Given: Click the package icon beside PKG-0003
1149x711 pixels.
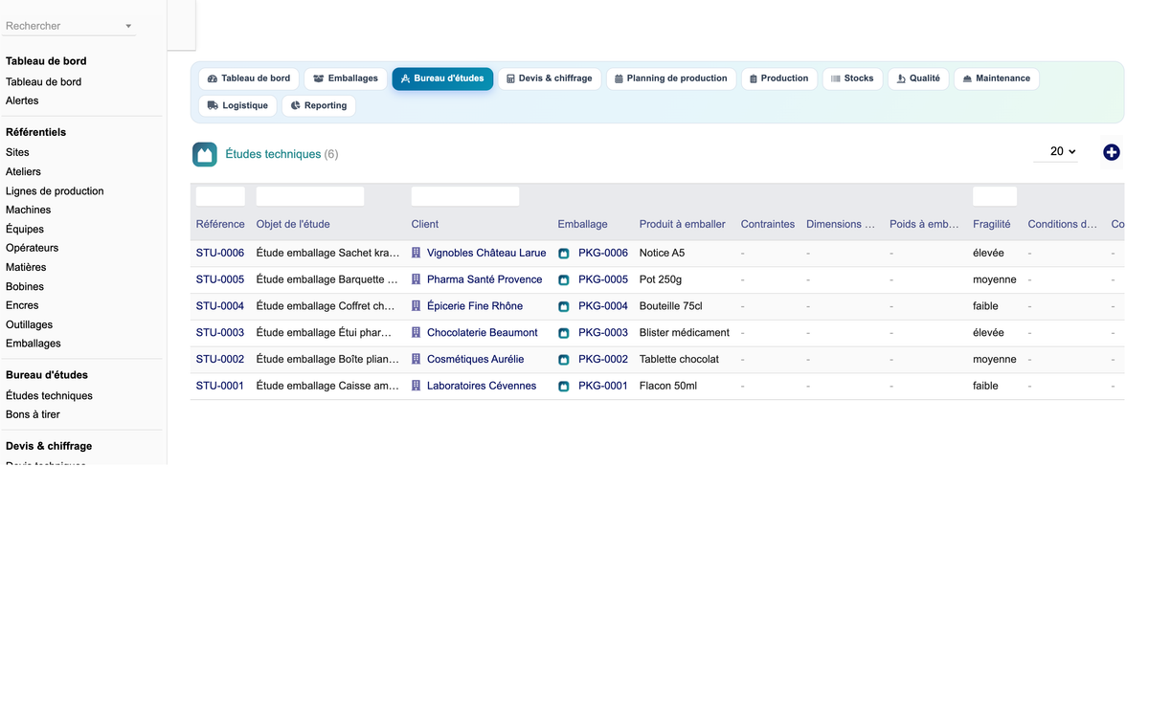Looking at the screenshot, I should point(564,333).
